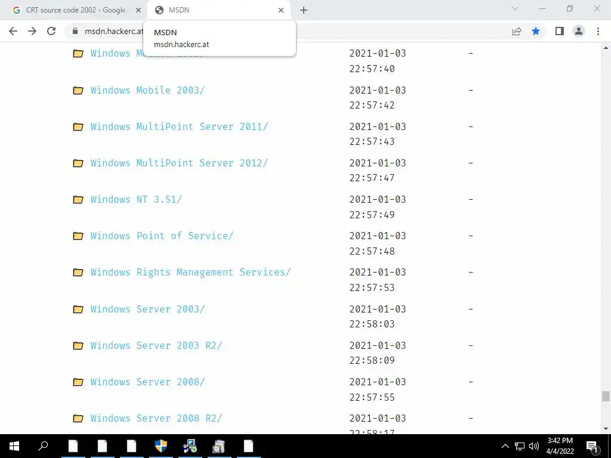Click folder icon beside Windows Server 2003/

pyautogui.click(x=78, y=310)
